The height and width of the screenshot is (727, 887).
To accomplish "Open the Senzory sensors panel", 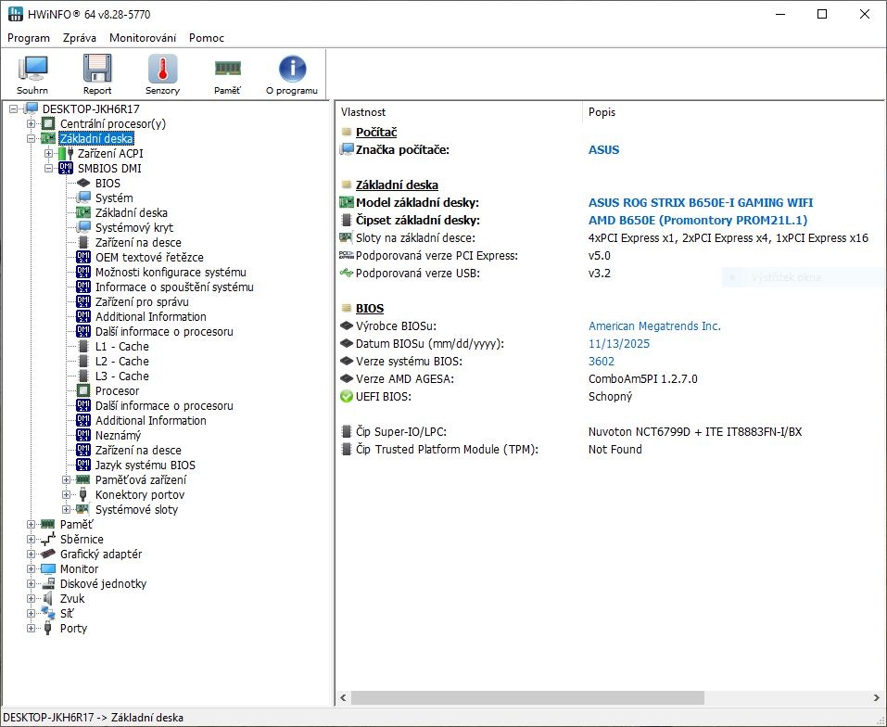I will pos(162,72).
